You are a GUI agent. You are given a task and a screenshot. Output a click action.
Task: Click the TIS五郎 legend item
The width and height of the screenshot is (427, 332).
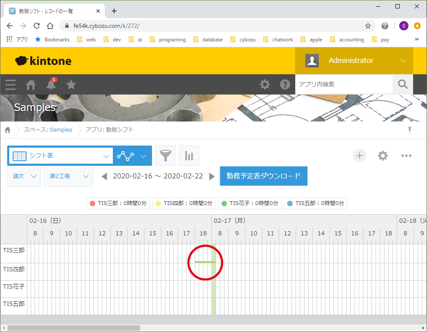(x=316, y=203)
